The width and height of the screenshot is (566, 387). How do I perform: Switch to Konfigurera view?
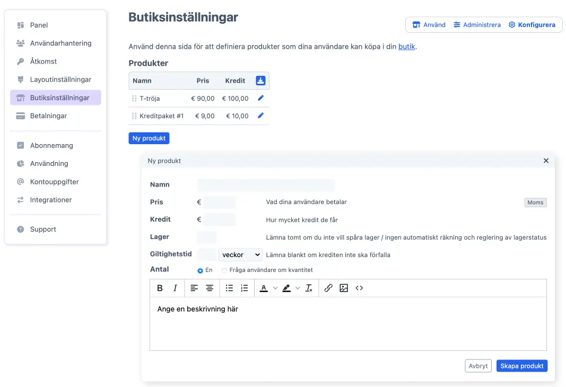click(x=532, y=25)
